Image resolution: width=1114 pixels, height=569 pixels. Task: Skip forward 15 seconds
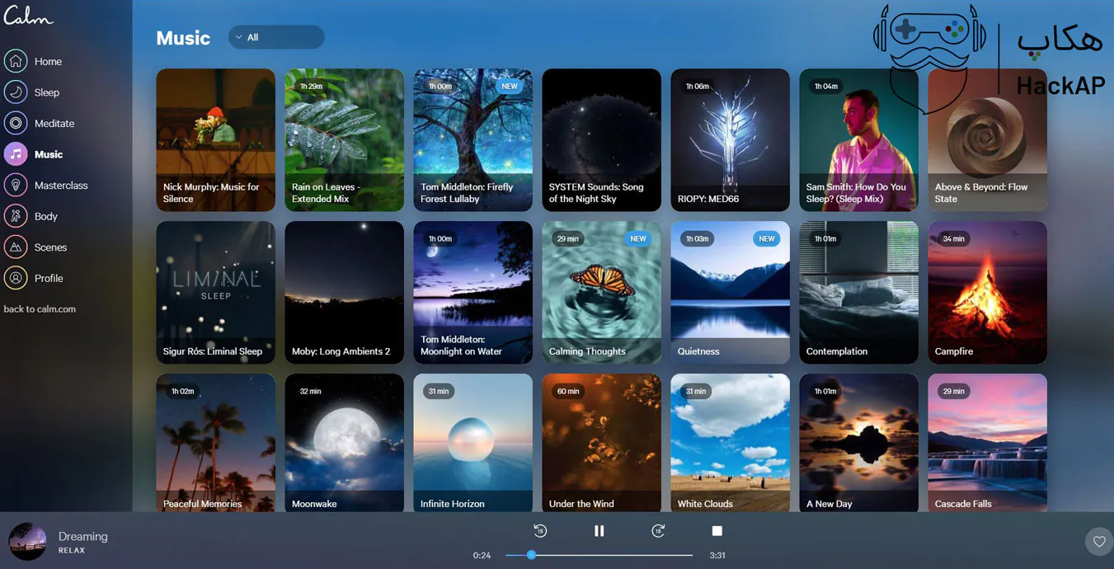(x=658, y=531)
